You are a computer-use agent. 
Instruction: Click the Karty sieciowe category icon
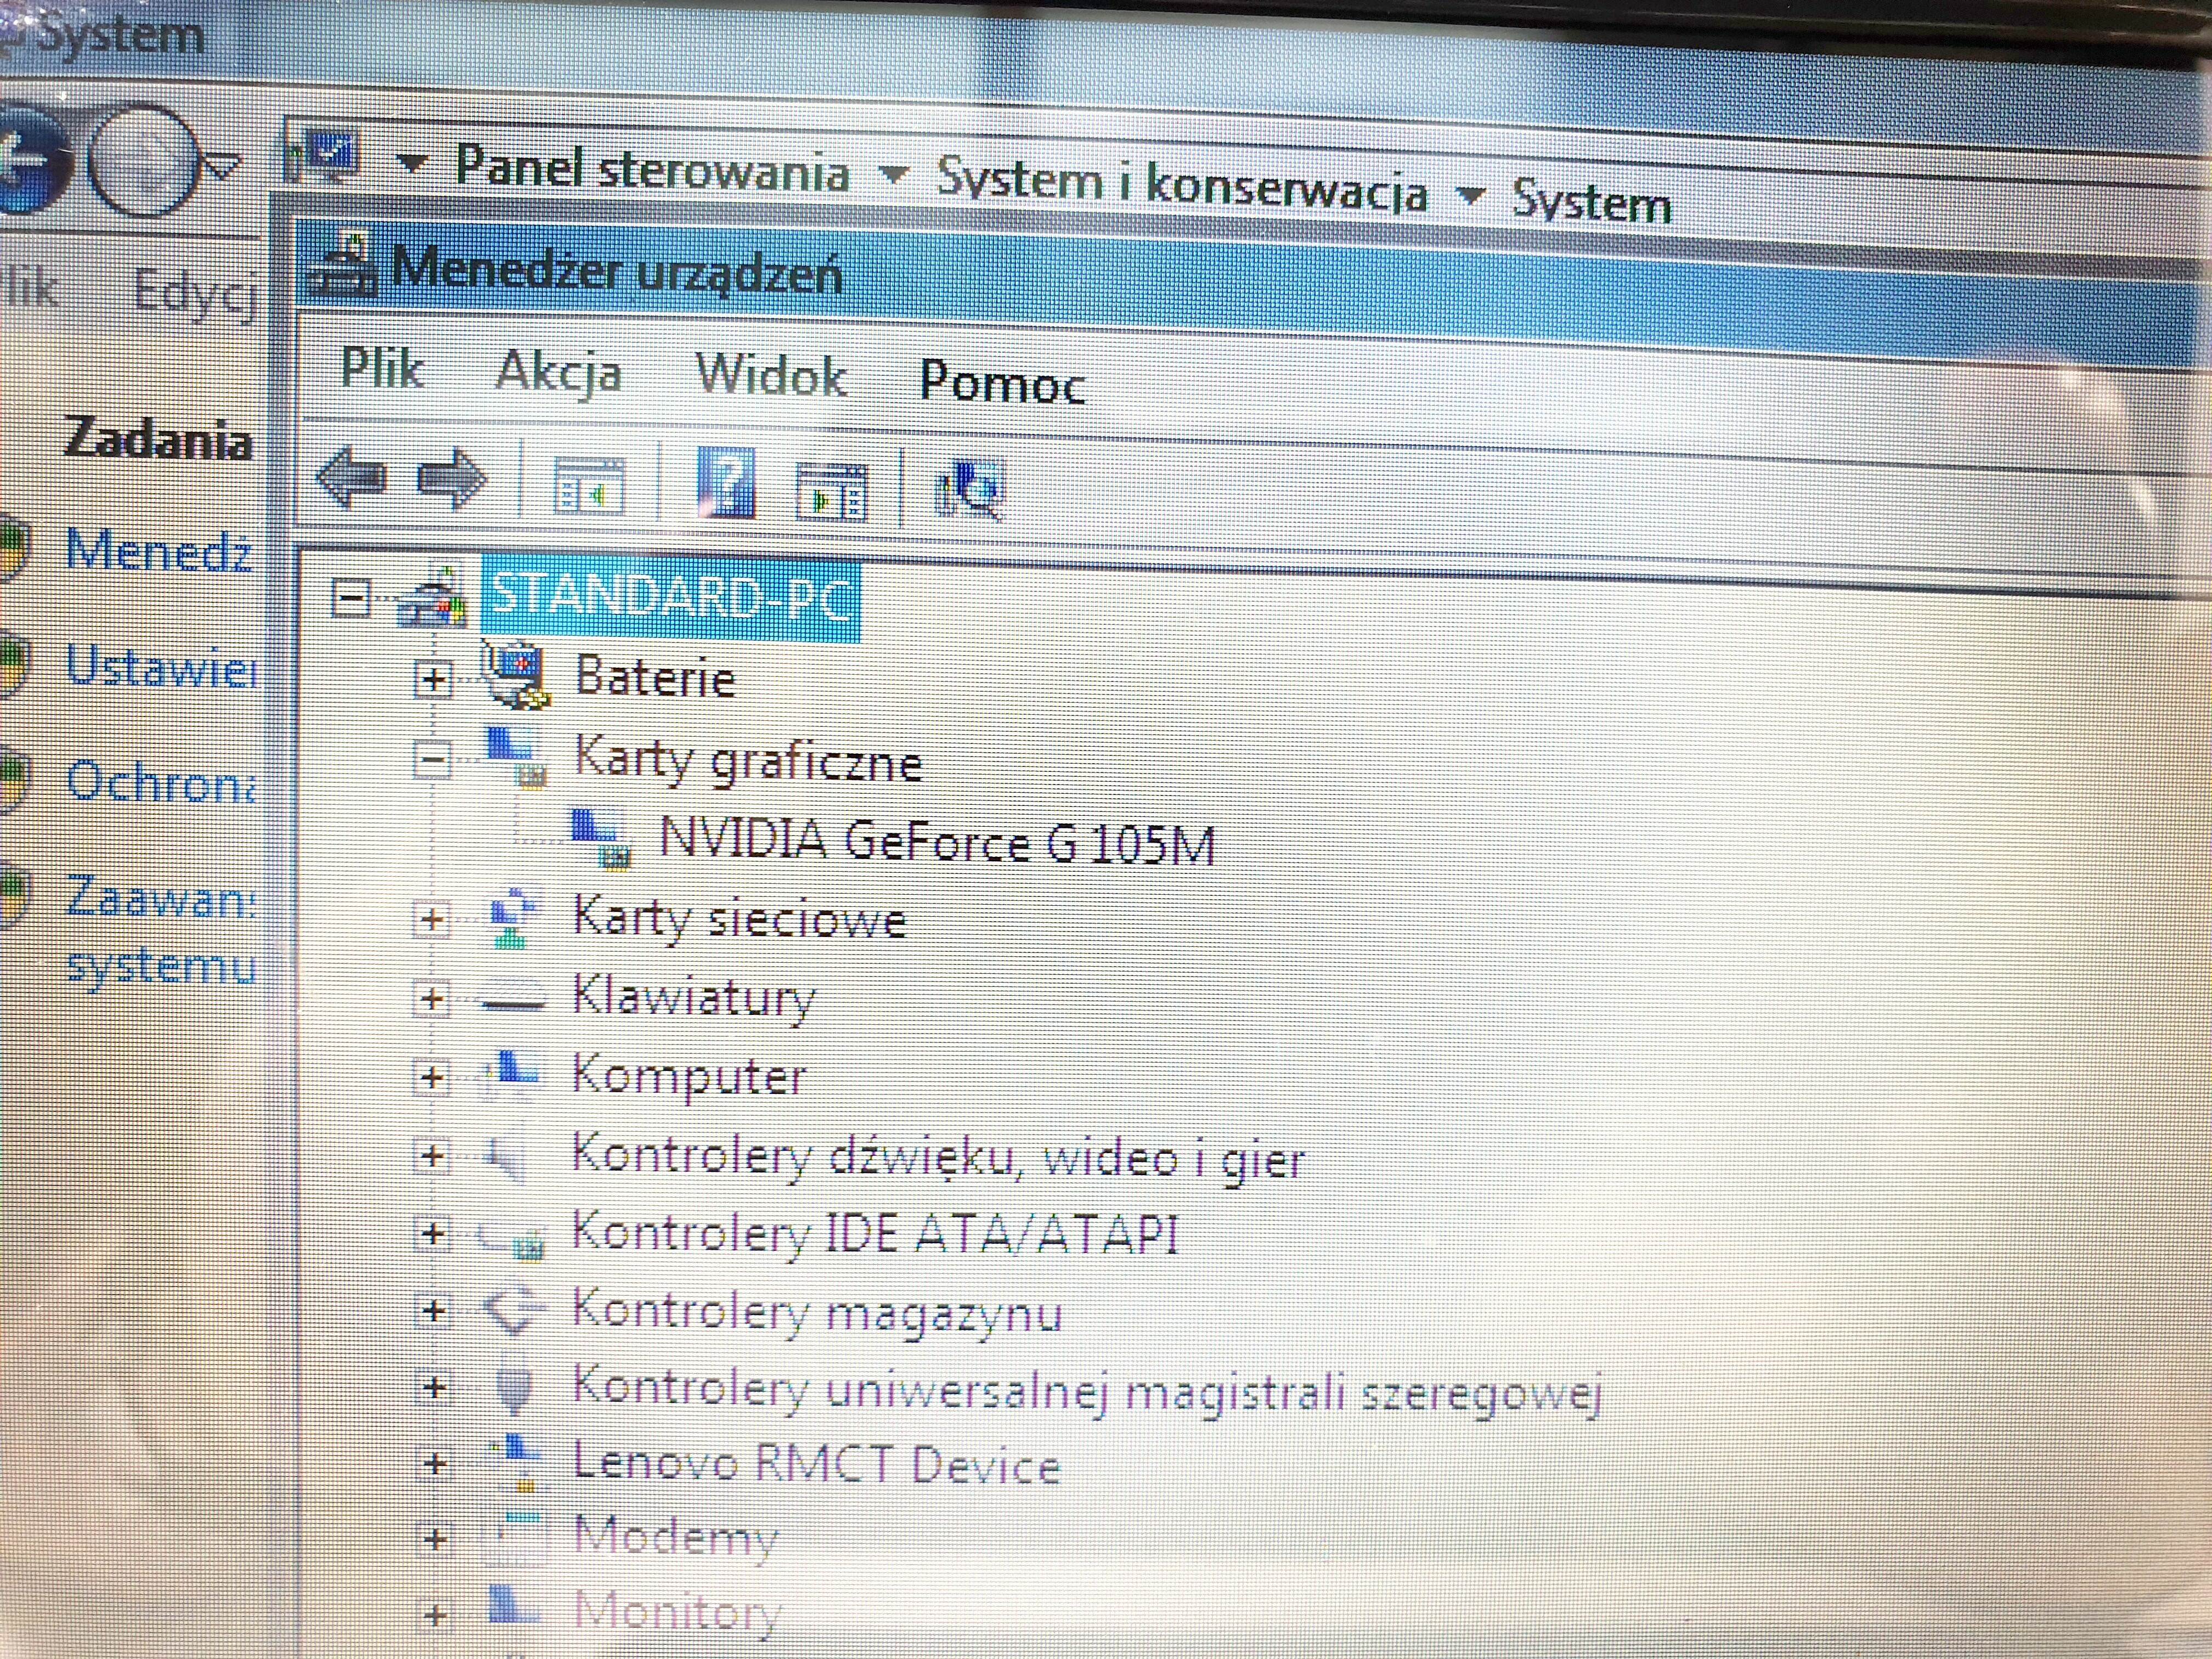pyautogui.click(x=514, y=918)
